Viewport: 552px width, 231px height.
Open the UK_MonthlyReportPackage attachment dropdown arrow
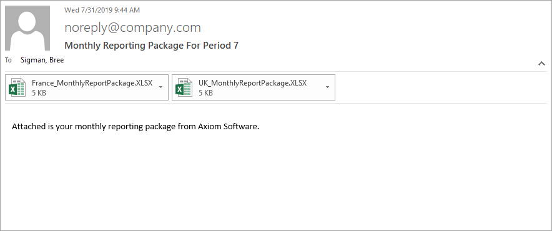(x=327, y=87)
